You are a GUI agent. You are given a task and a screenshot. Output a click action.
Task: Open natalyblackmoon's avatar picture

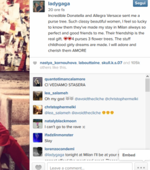pos(37,124)
